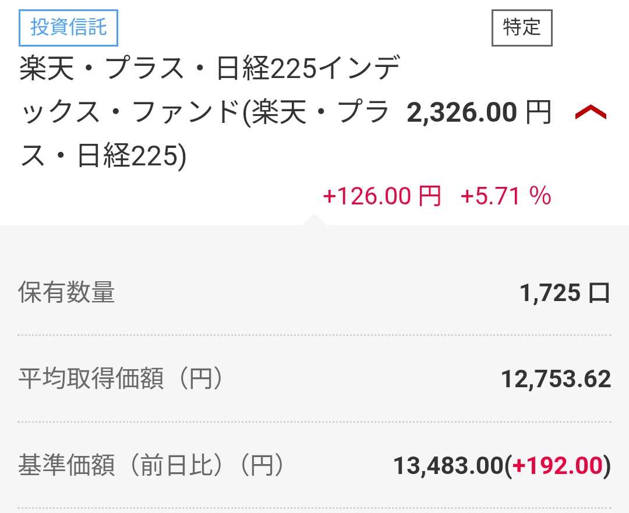The height and width of the screenshot is (513, 629).
Task: Click the small triangle pointer under the header
Action: pyautogui.click(x=314, y=220)
